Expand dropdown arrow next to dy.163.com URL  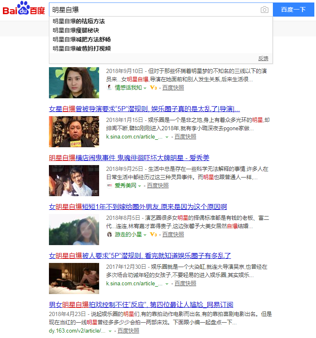(x=110, y=331)
